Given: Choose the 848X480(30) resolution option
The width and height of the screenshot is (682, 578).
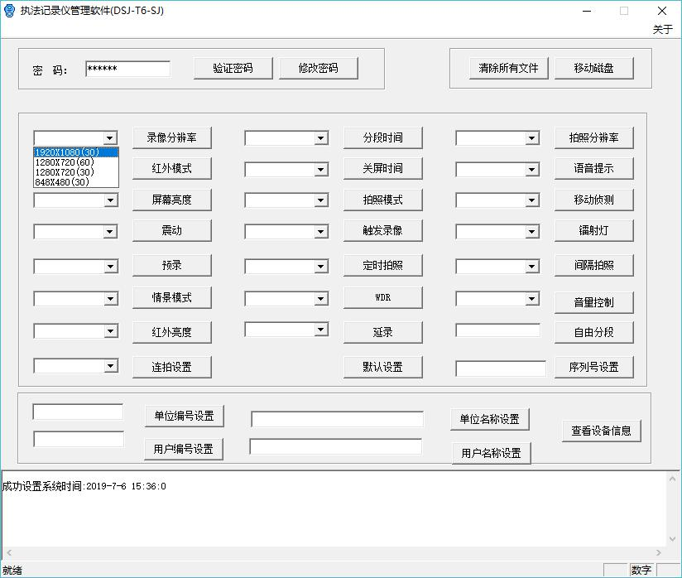Looking at the screenshot, I should point(62,182).
